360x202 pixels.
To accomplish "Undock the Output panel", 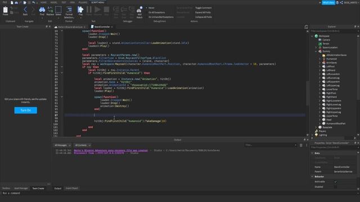I will point(305,140).
